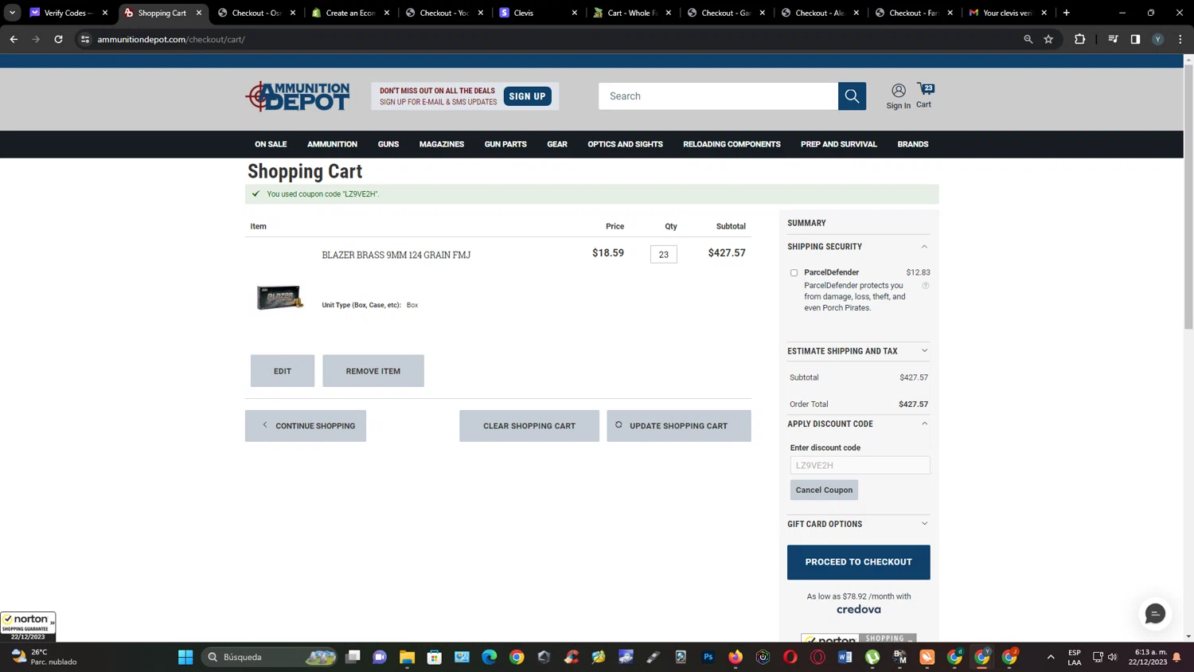Click the discount code field LZ9VE2H
The width and height of the screenshot is (1194, 672).
(x=860, y=465)
